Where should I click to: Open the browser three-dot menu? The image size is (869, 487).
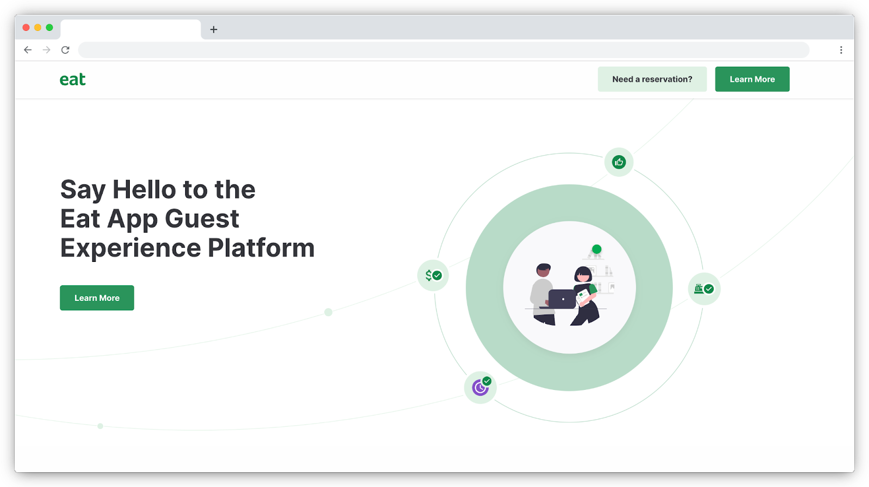(x=841, y=50)
